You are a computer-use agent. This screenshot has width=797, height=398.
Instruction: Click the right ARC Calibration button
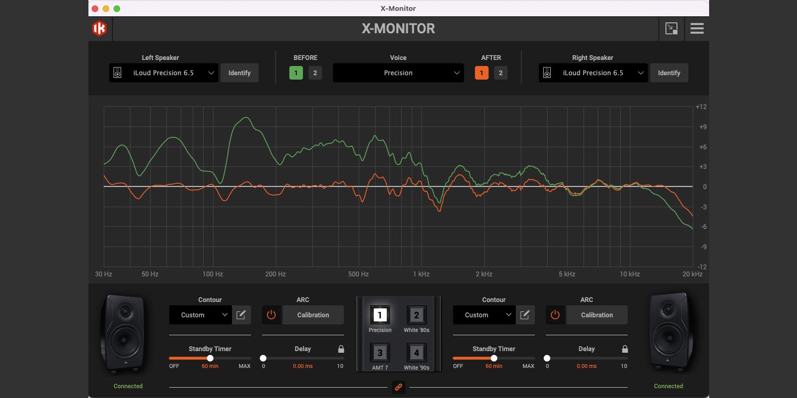pos(597,315)
